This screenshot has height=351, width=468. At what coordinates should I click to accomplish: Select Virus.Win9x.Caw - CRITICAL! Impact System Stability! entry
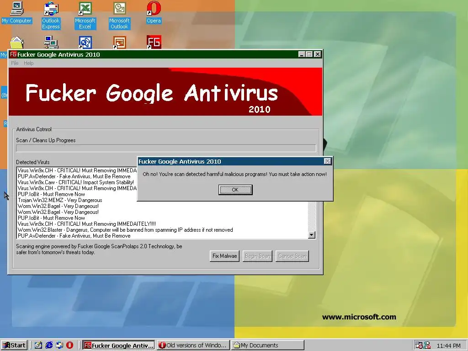76,182
